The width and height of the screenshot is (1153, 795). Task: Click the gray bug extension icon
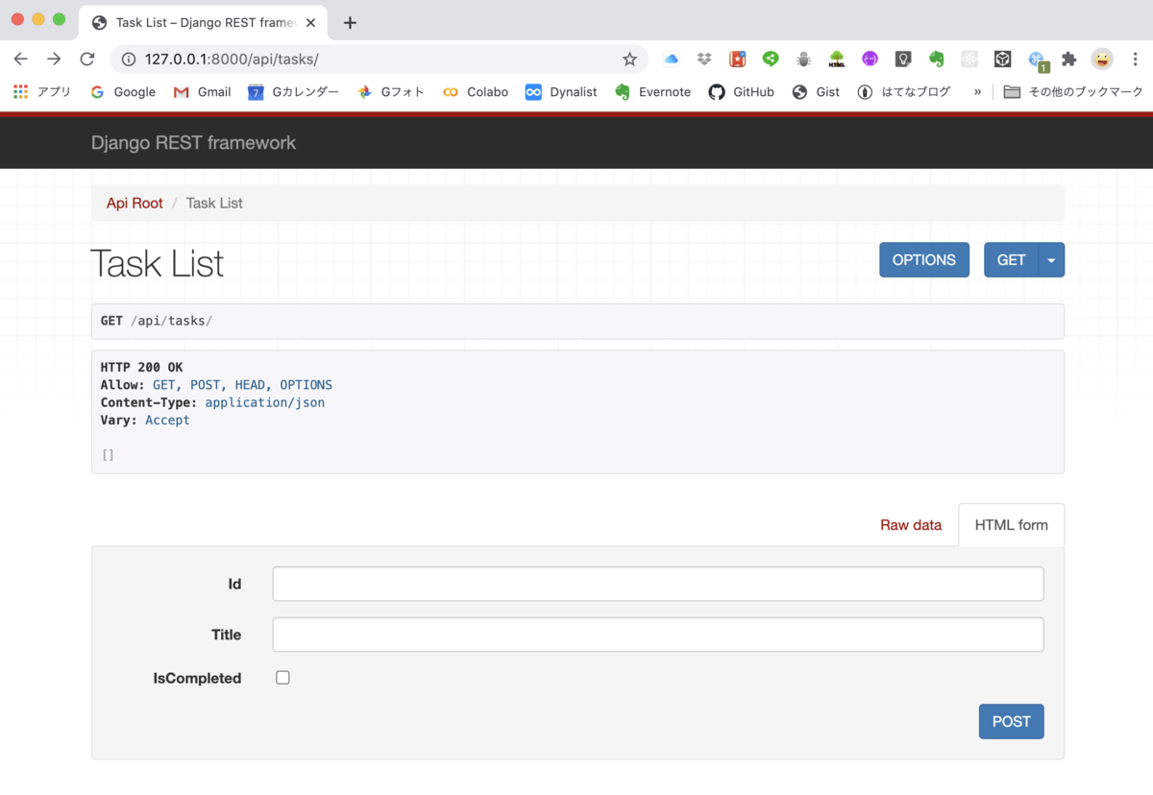click(x=803, y=59)
